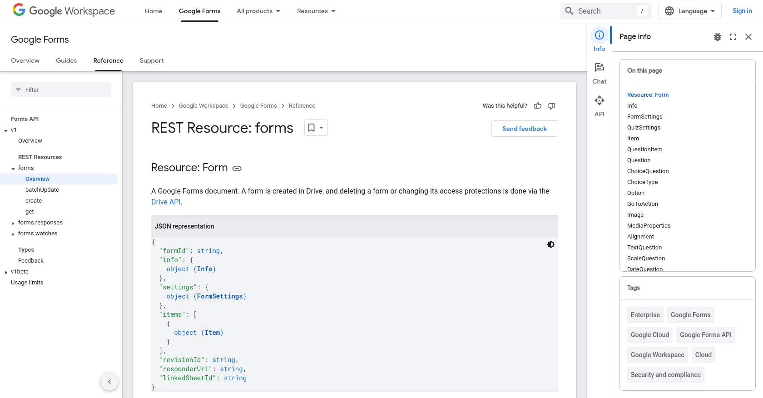
Task: Click the Google Cloud tag
Action: click(650, 335)
